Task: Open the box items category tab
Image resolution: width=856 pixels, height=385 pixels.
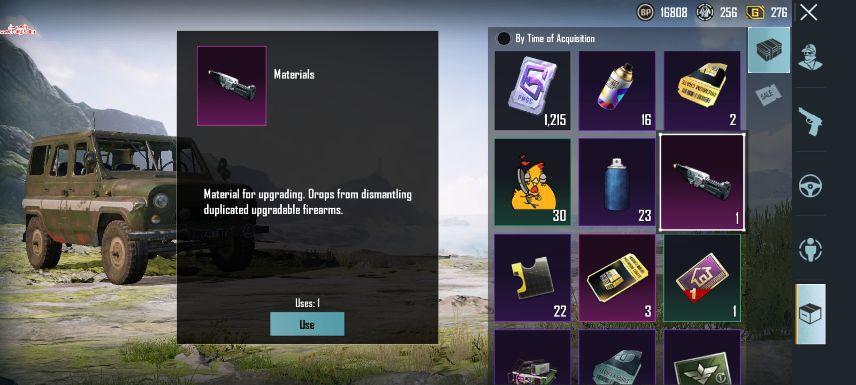Action: click(811, 314)
